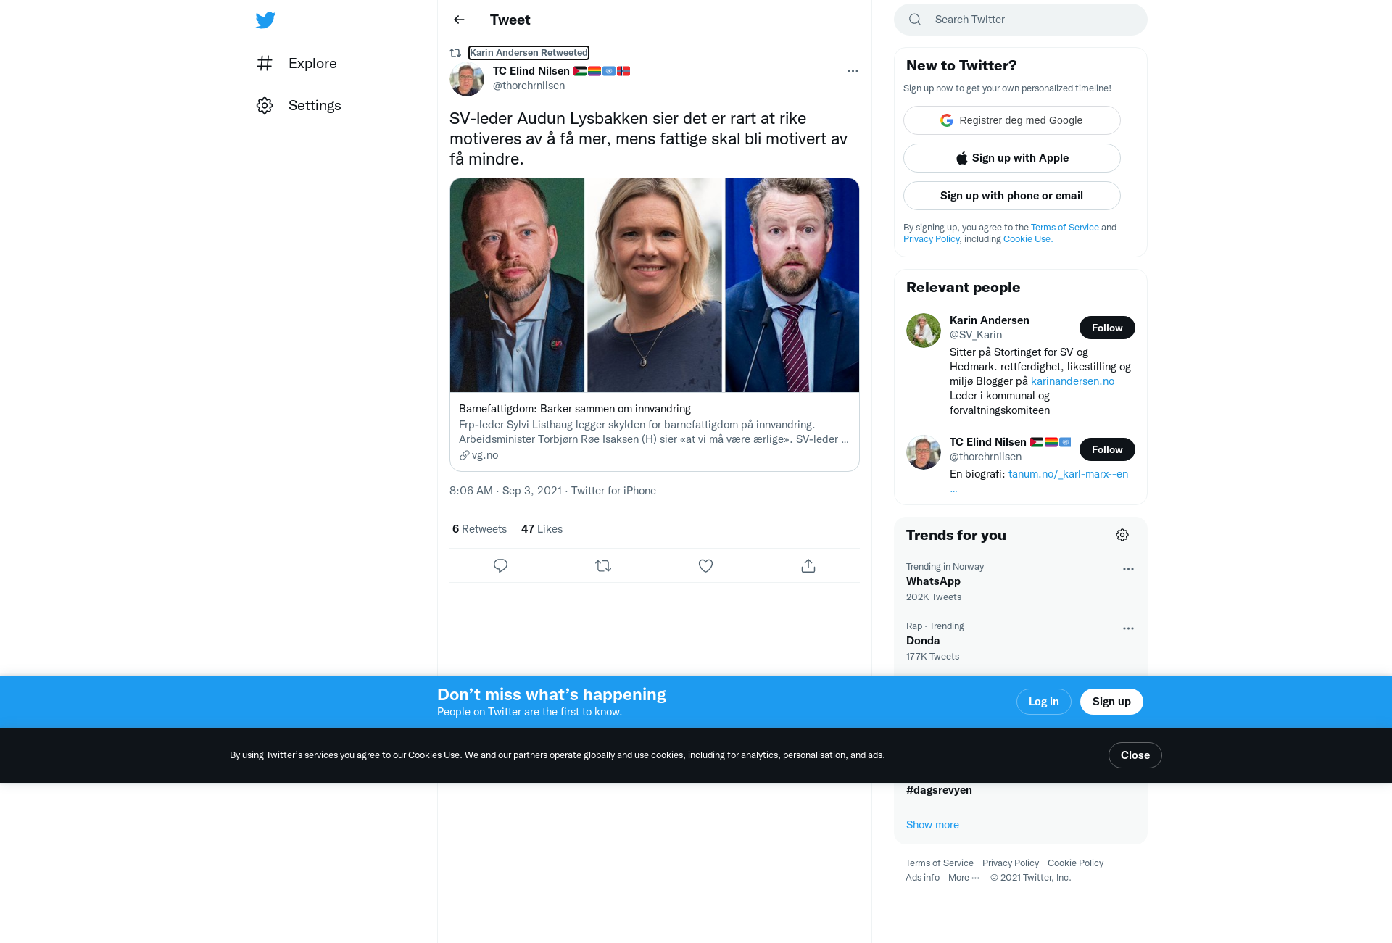The height and width of the screenshot is (943, 1392).
Task: Click the Log in button in the banner
Action: (1044, 702)
